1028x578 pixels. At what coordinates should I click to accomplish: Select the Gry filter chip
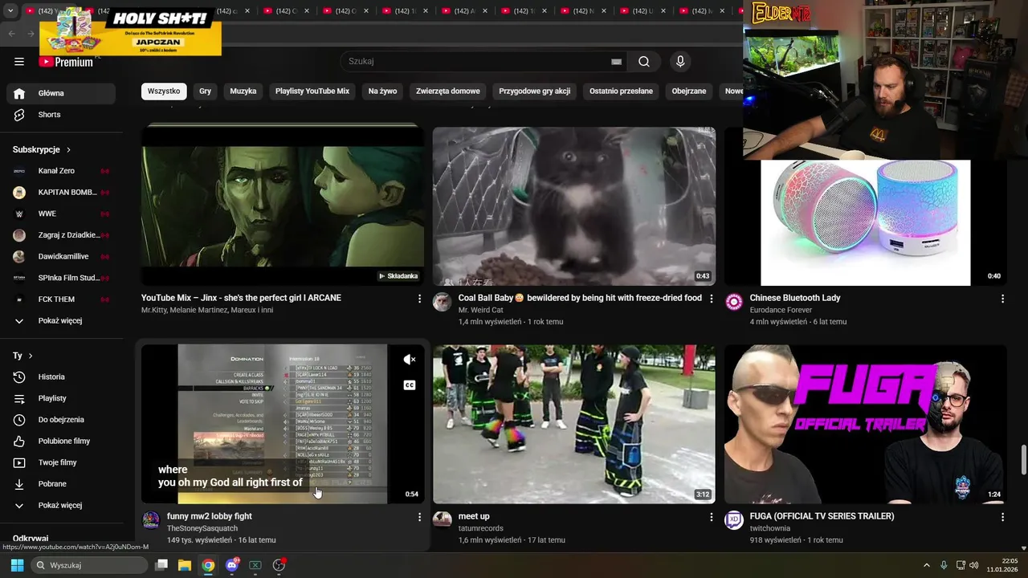(x=206, y=92)
